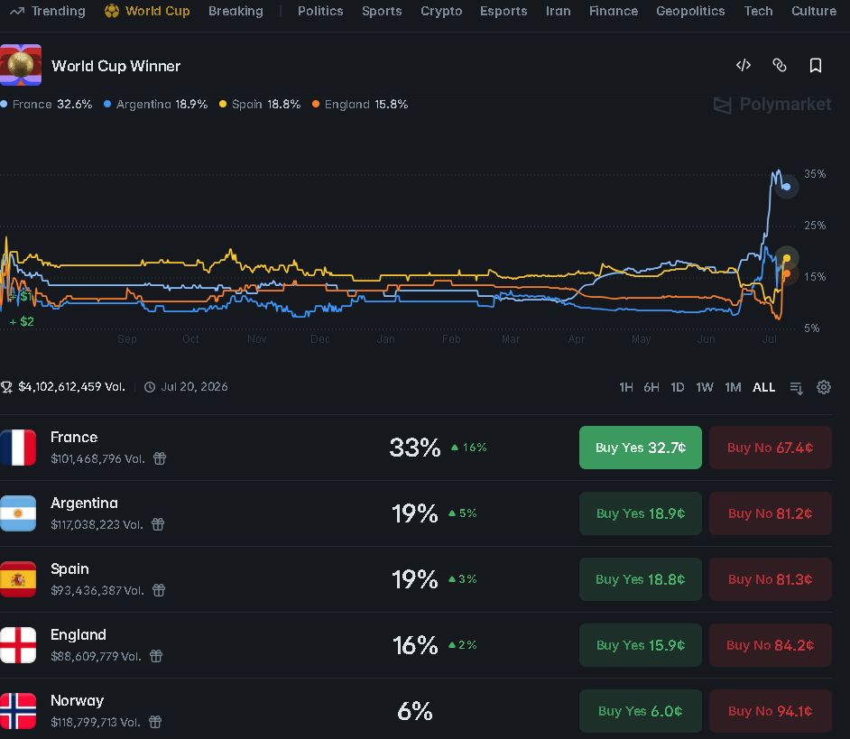Click the gift icon next to England volume
Screen dimensions: 850x739
(x=156, y=656)
